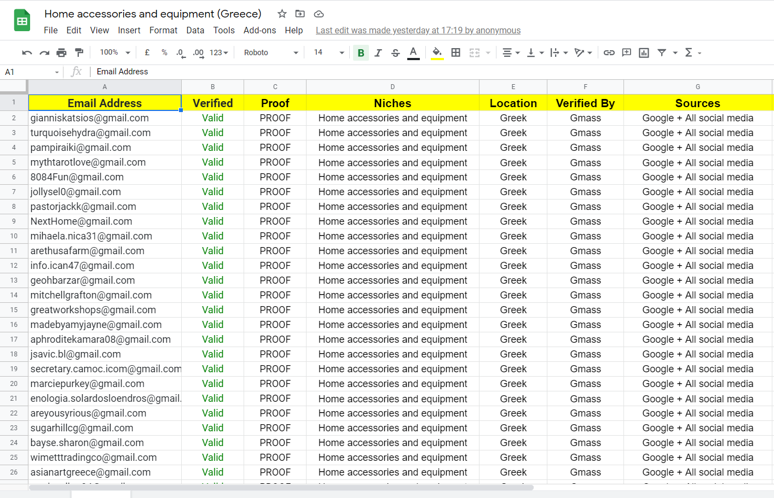Open print settings
This screenshot has height=498, width=774.
[61, 52]
